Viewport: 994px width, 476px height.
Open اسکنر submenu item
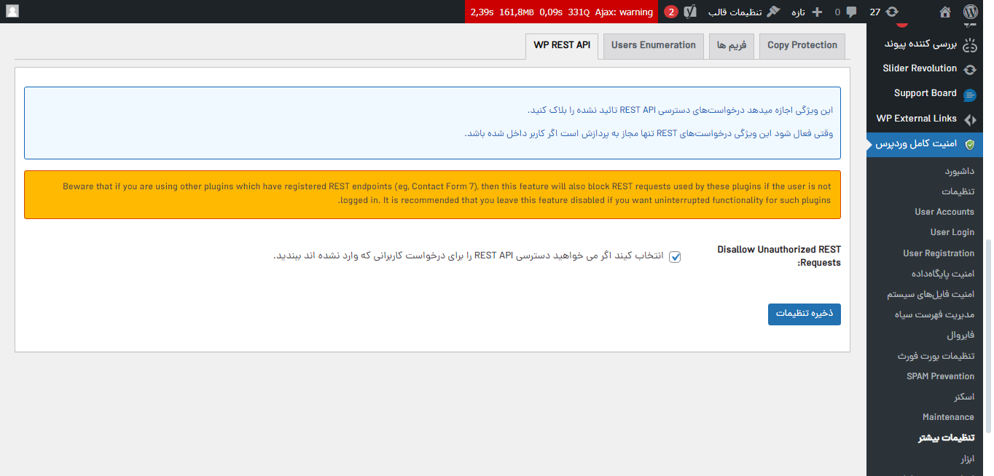coord(963,397)
